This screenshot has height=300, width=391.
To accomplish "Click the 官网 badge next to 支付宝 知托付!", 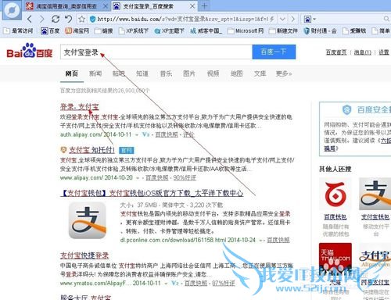I will coord(127,150).
